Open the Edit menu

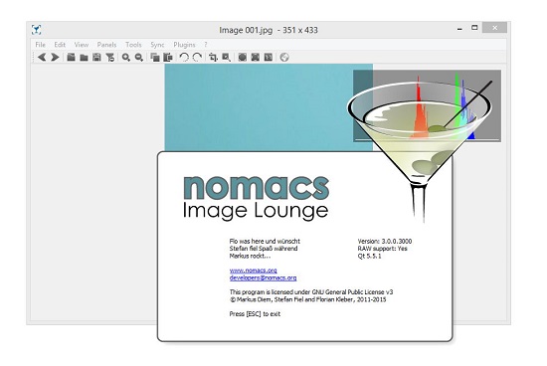[60, 45]
